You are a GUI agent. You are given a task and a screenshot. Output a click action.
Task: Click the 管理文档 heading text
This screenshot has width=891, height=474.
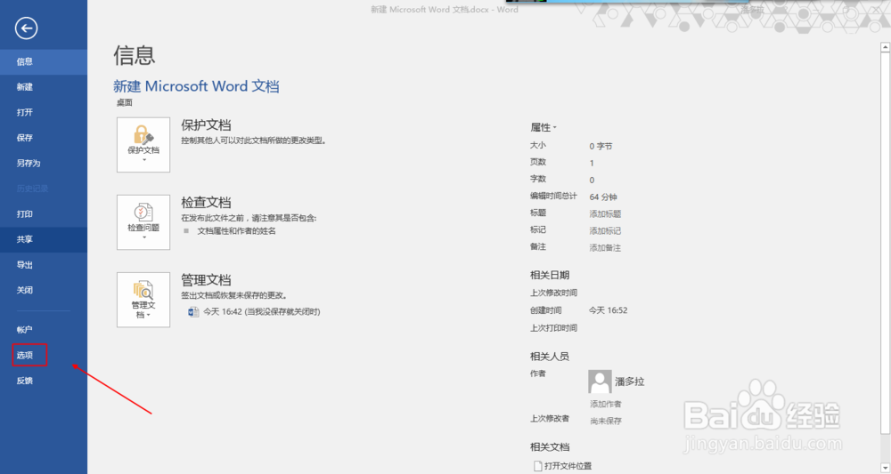206,279
